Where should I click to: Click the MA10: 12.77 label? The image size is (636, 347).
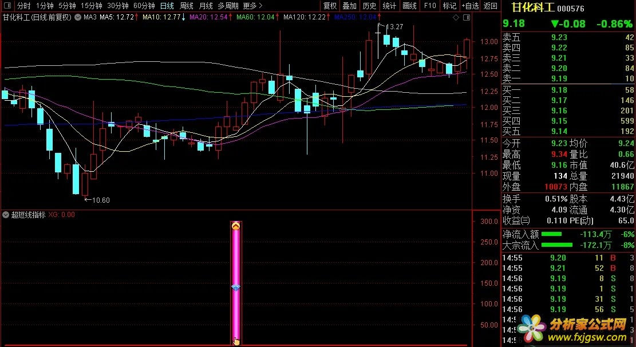coord(161,17)
